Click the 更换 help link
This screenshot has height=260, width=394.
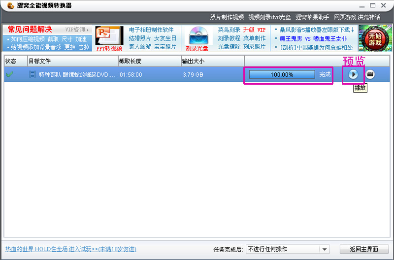(70, 47)
